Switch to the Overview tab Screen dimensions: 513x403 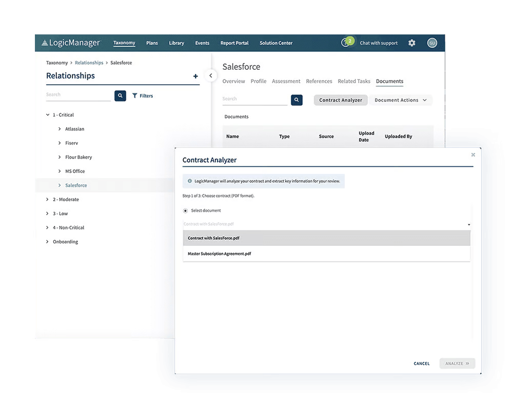(233, 81)
